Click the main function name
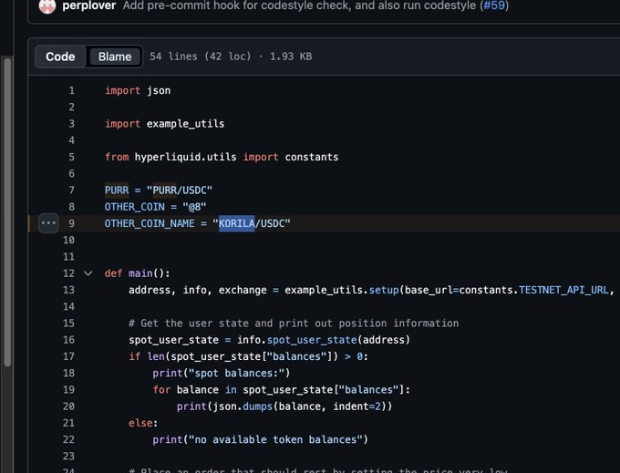Image resolution: width=620 pixels, height=473 pixels. 140,273
